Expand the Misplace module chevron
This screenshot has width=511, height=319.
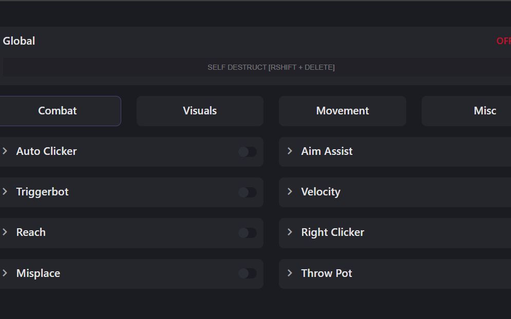tap(5, 273)
